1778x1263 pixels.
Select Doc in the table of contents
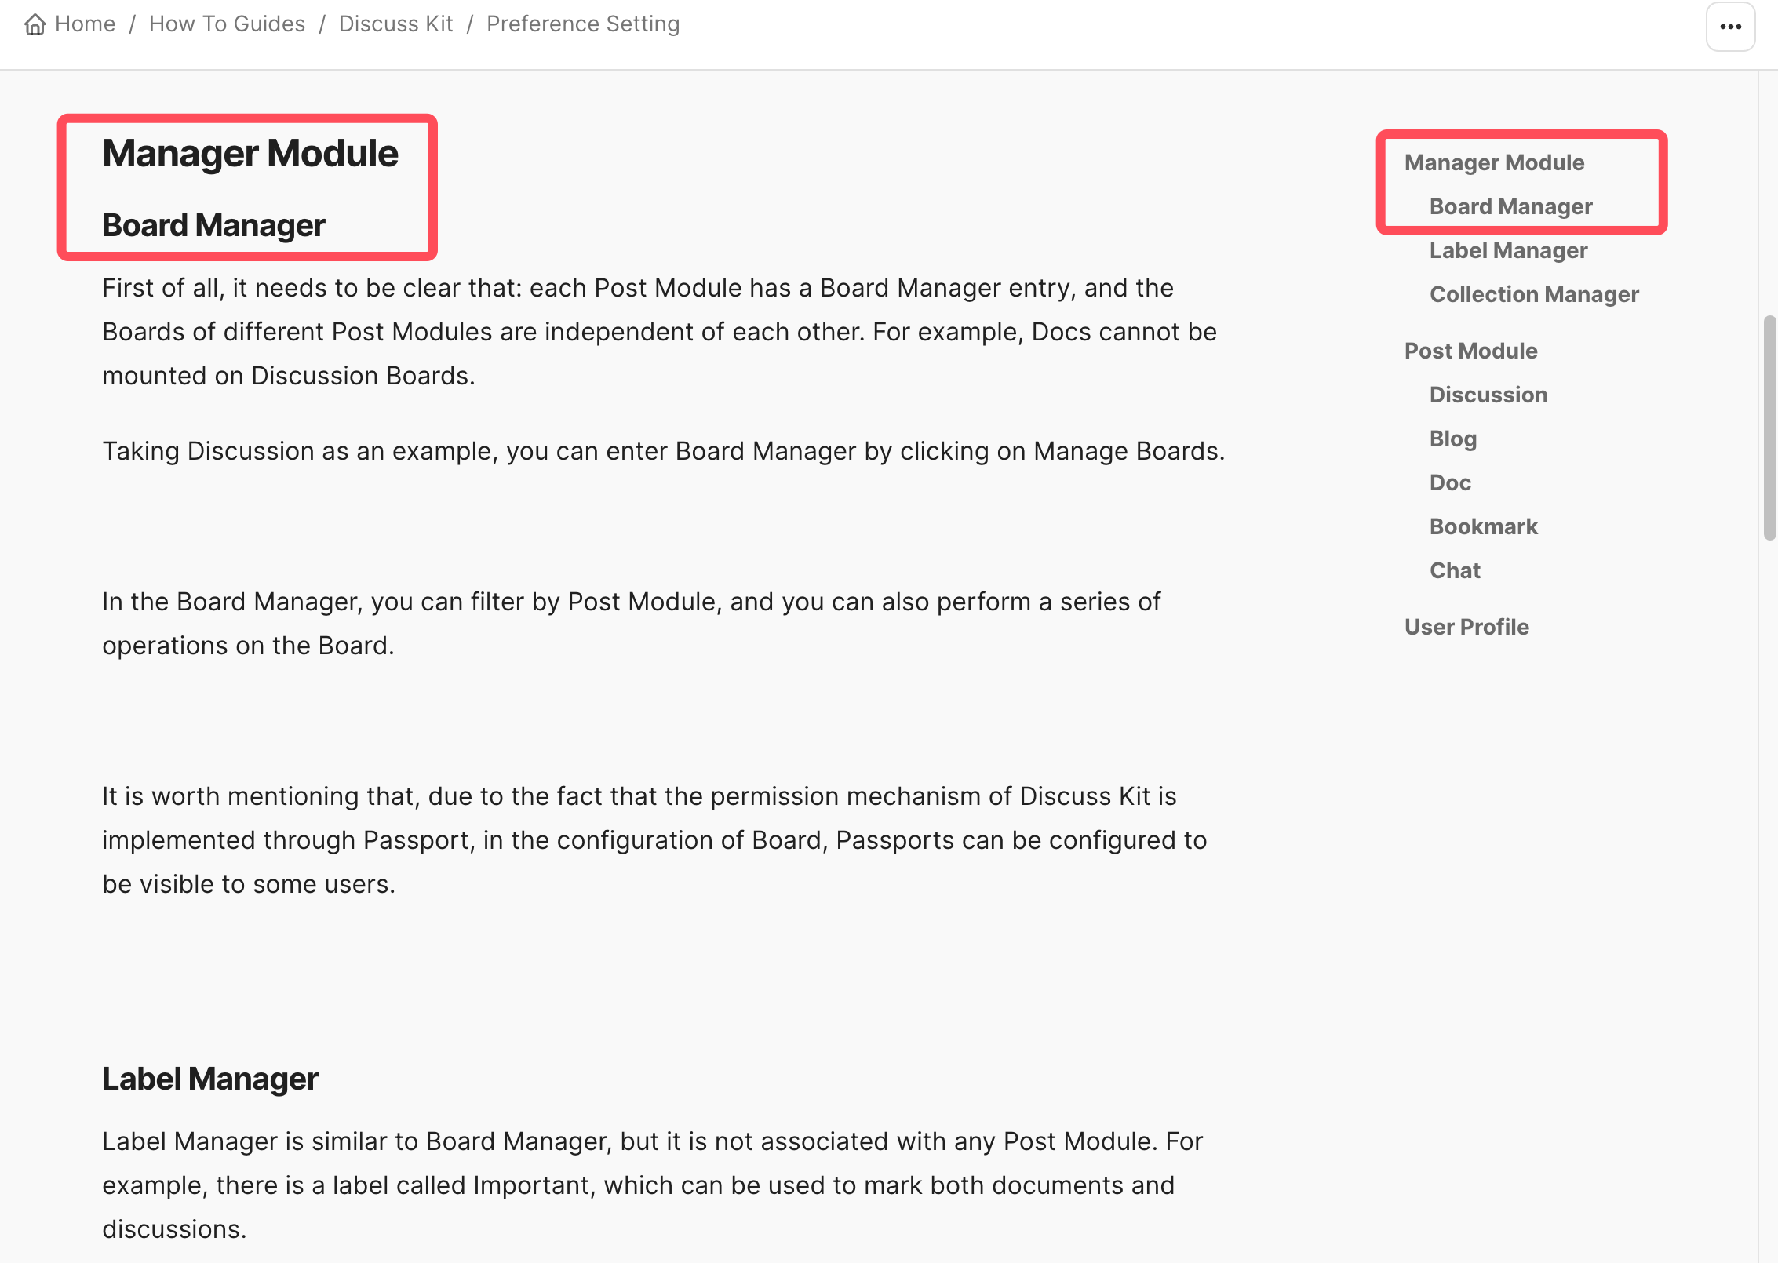coord(1450,482)
